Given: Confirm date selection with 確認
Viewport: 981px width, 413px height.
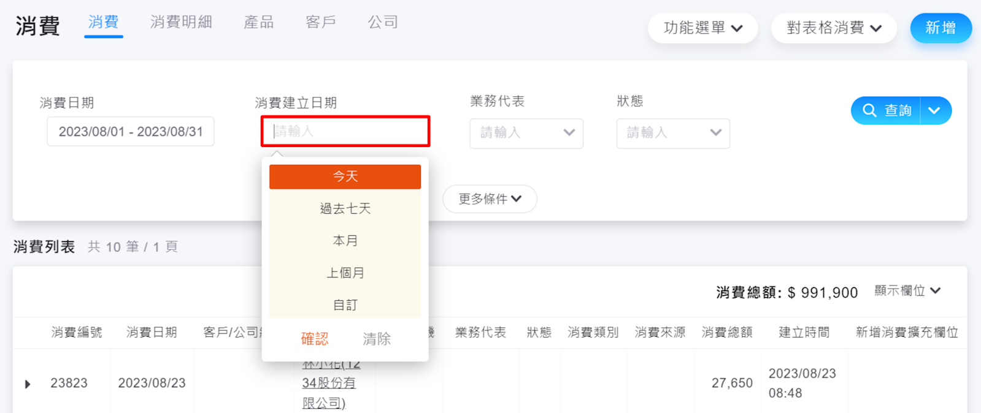Looking at the screenshot, I should (x=314, y=339).
